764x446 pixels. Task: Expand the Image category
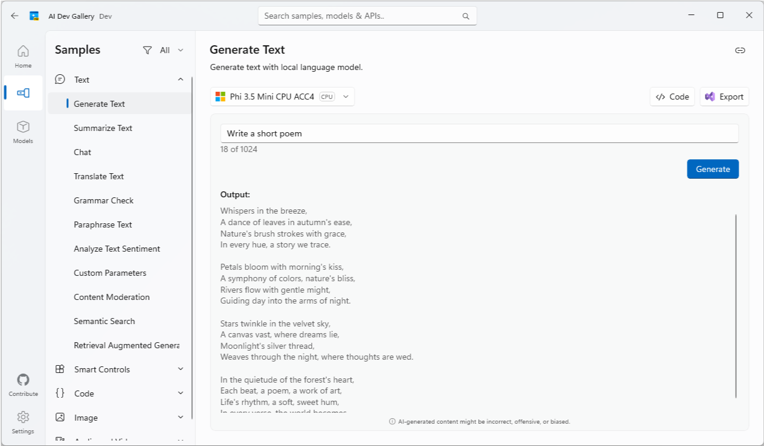[180, 418]
